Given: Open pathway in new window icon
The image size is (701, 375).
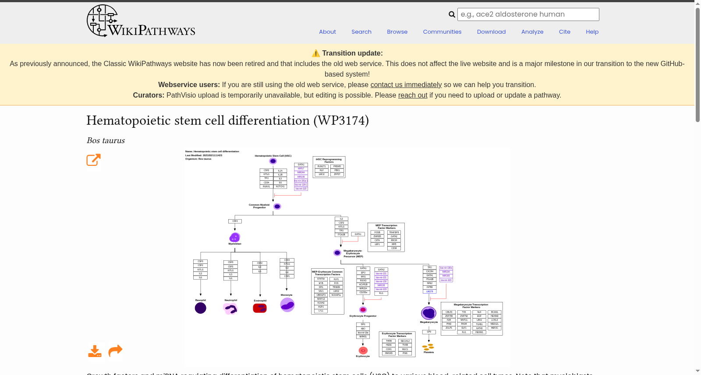Looking at the screenshot, I should click(93, 160).
